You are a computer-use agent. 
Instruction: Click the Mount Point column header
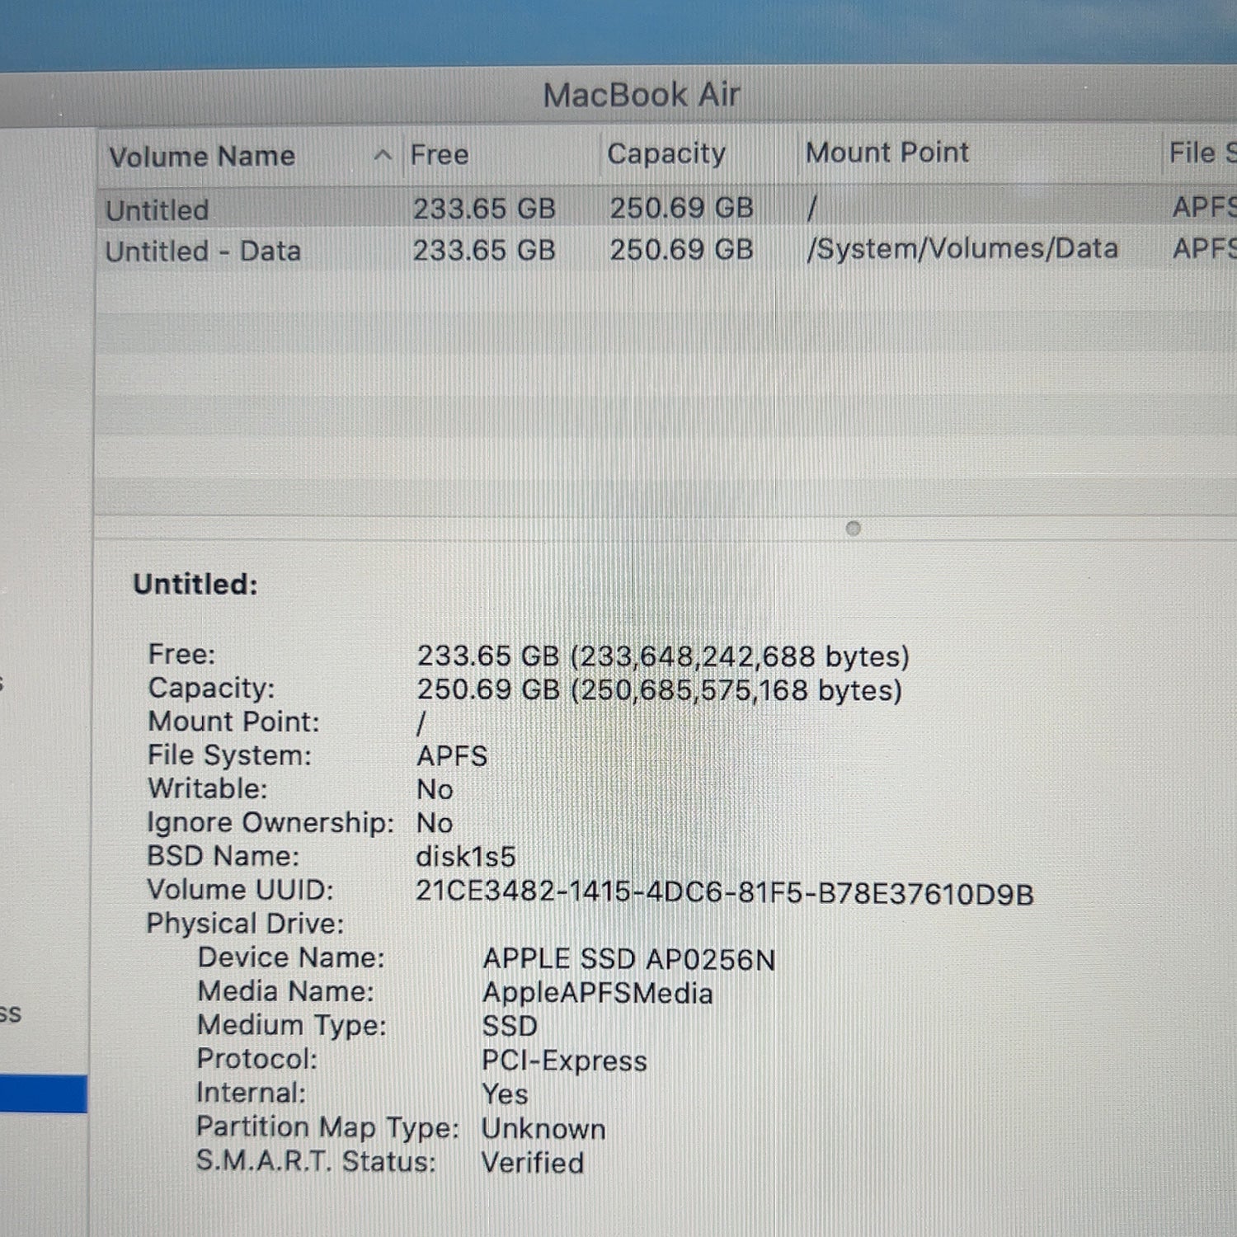coord(887,152)
